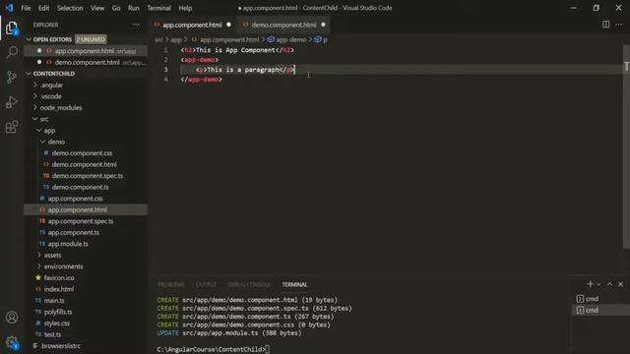Screen dimensions: 630x354
Task: Select the first cmd terminal
Action: (600, 299)
